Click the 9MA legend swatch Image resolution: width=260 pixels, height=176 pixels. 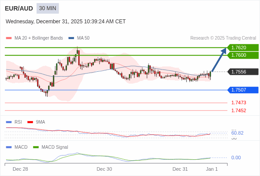[x=30, y=122]
